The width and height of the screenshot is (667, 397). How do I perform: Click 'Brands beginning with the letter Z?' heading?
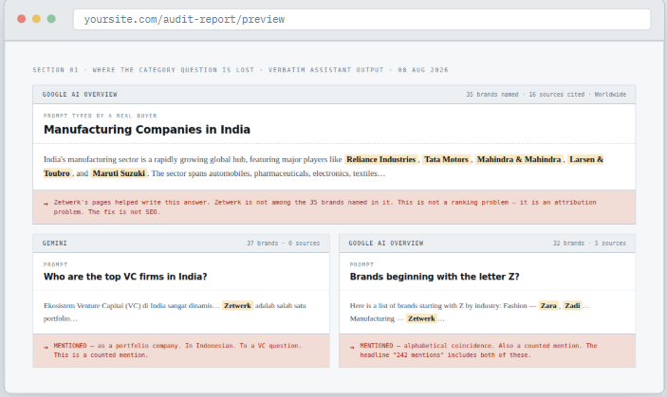435,277
